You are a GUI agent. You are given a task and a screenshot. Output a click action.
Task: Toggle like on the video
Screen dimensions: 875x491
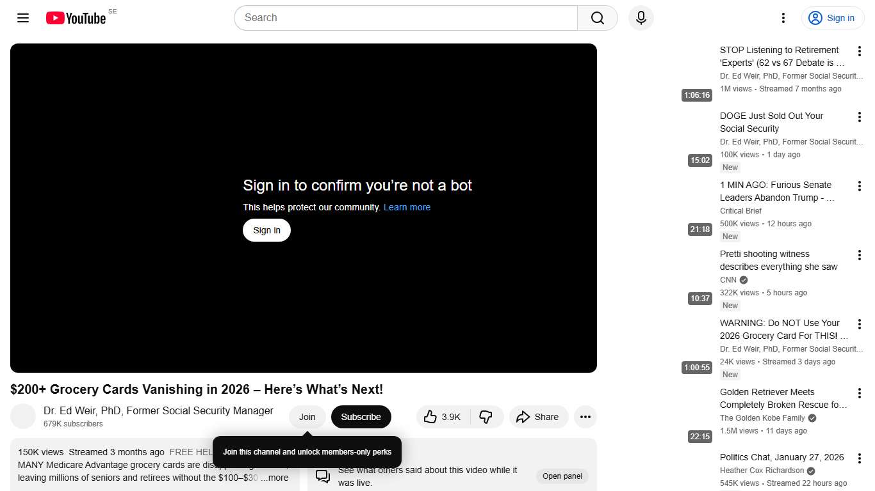(x=442, y=417)
